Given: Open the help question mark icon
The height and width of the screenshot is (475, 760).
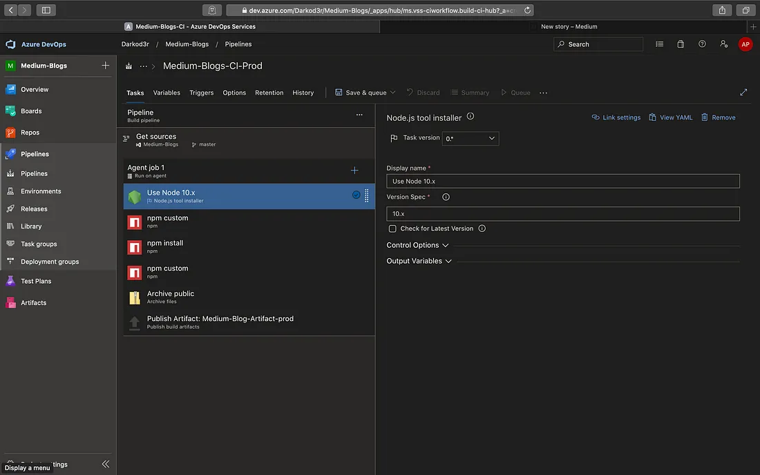Looking at the screenshot, I should pyautogui.click(x=702, y=44).
